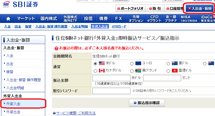
Task: Open サービス概要・ご利用方法 link
Action: click(76, 113)
